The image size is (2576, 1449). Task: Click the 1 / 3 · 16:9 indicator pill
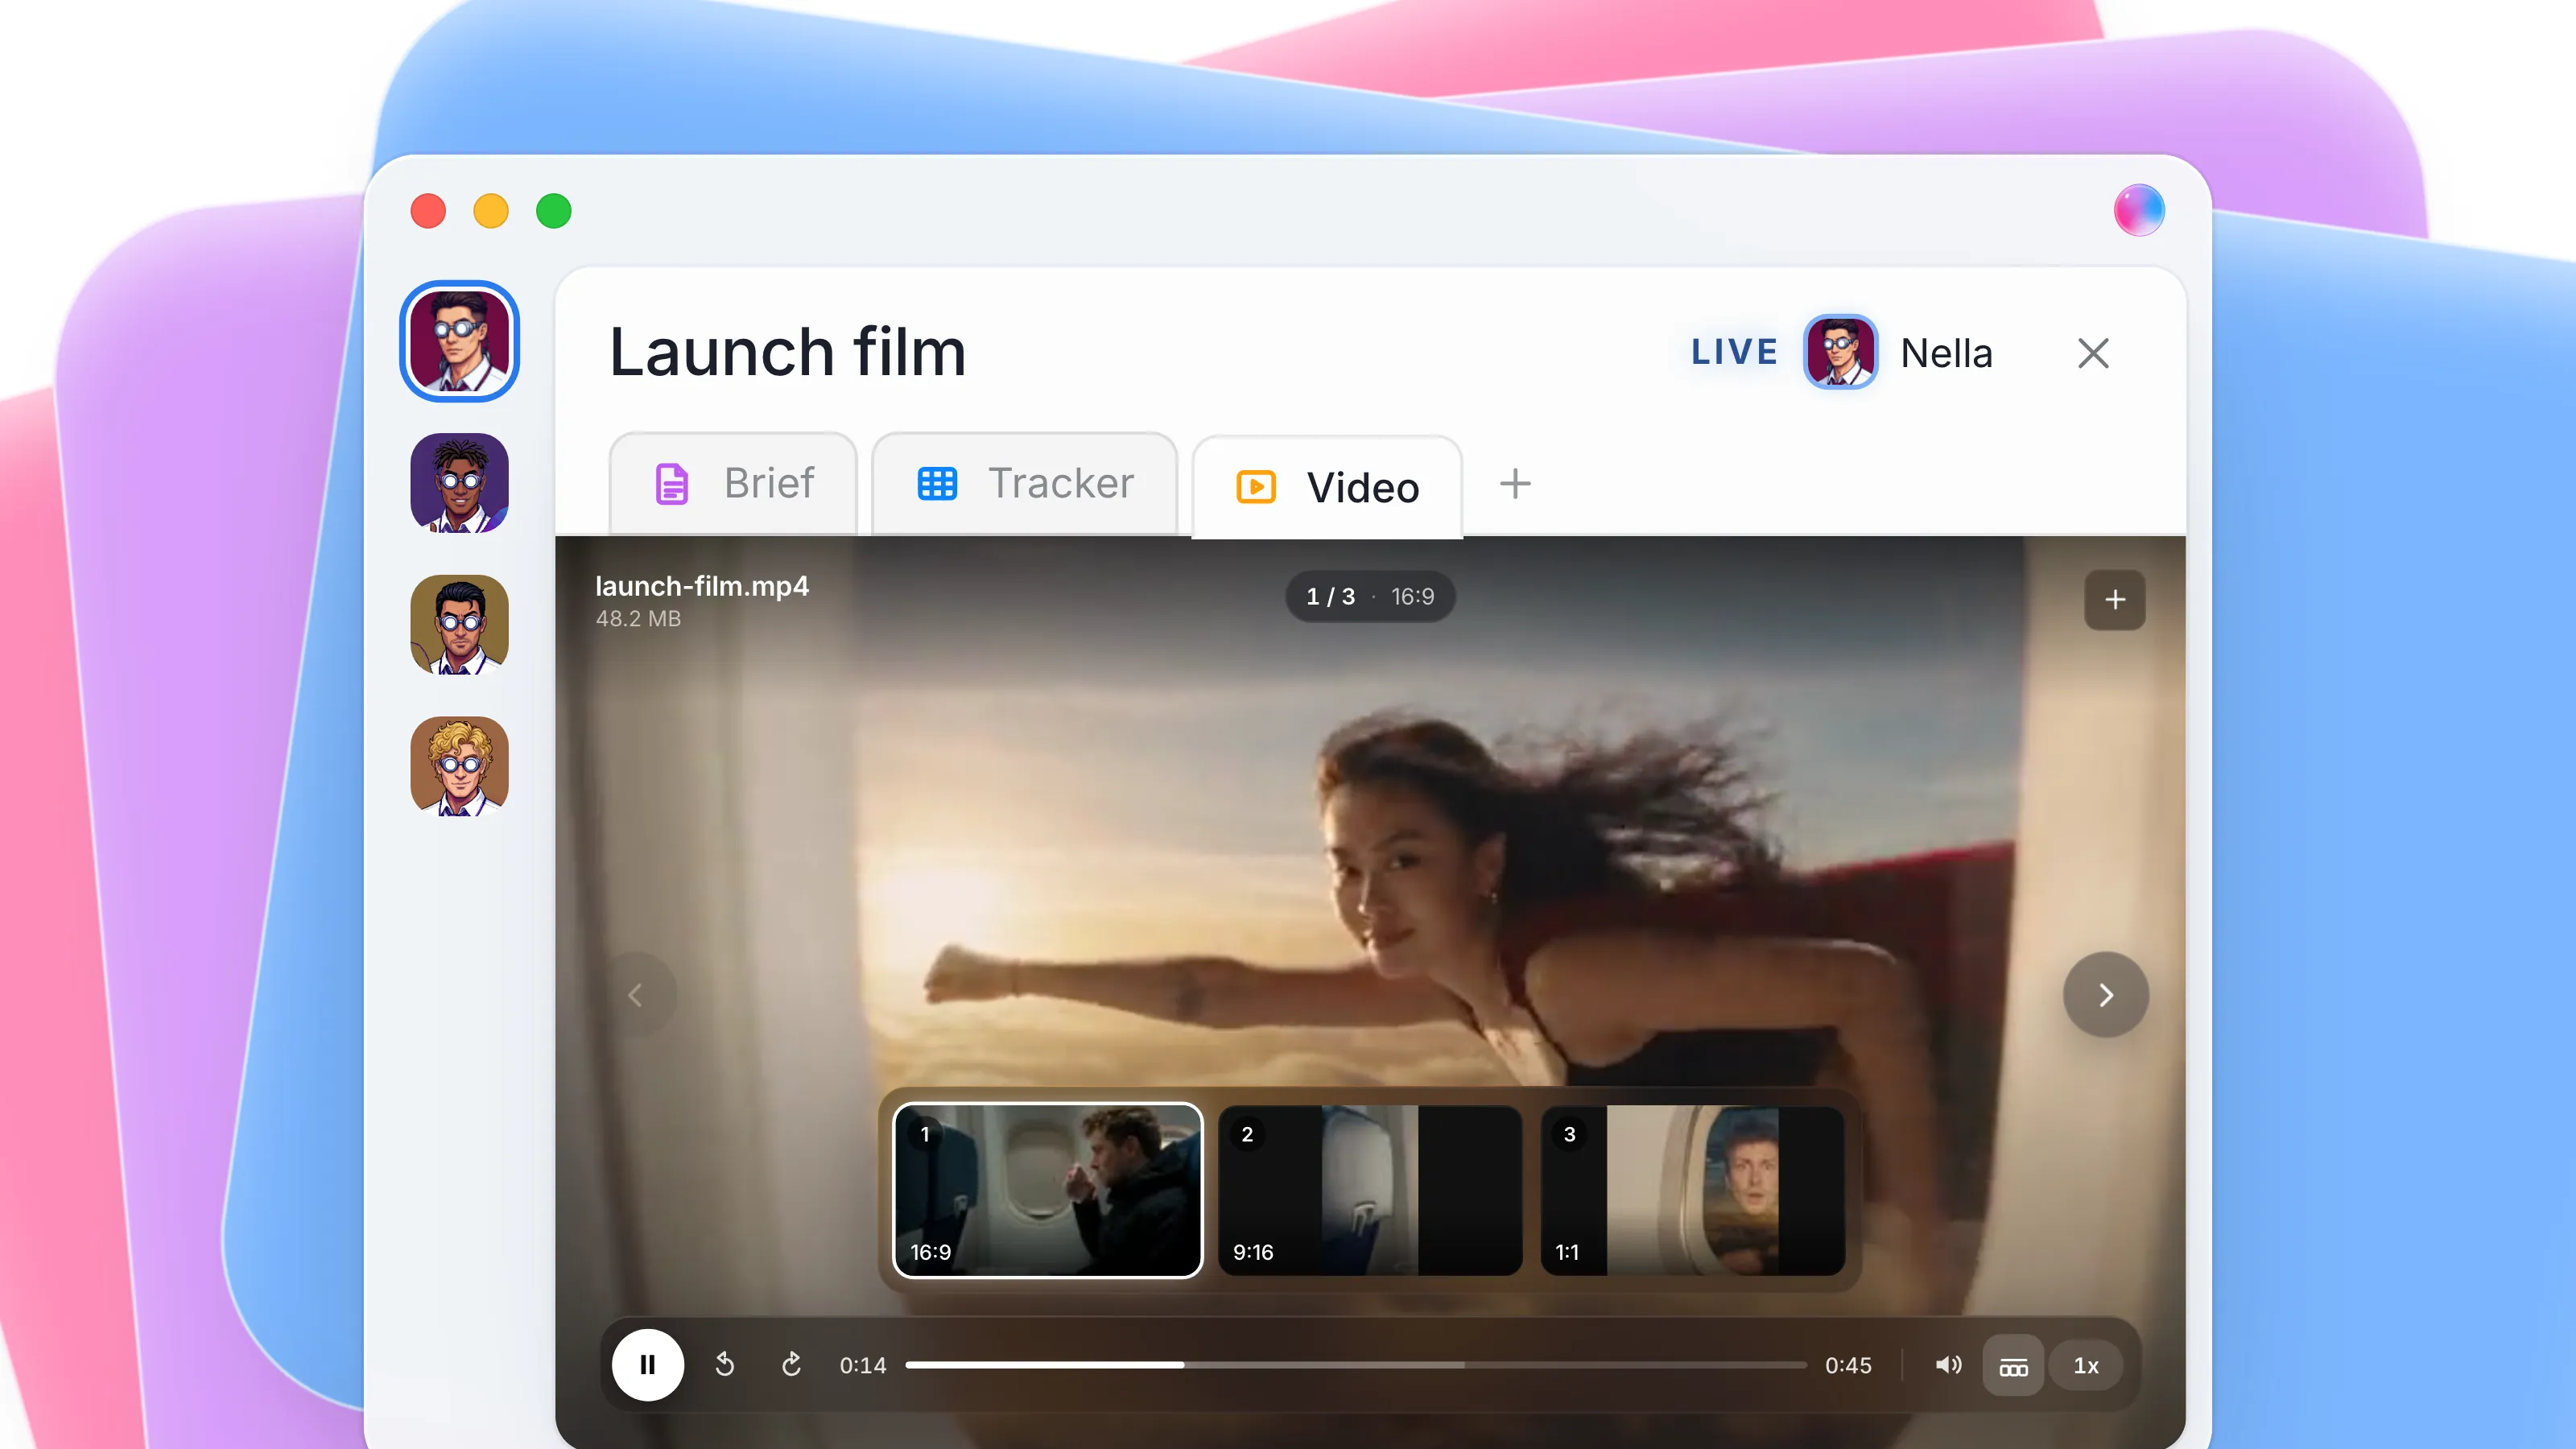[x=1370, y=597]
